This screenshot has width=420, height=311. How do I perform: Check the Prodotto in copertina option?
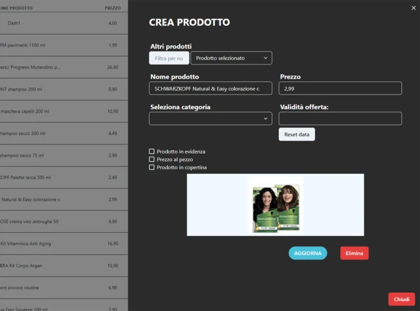(x=151, y=167)
